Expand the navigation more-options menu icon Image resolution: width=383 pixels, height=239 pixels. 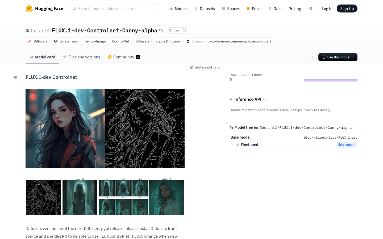click(x=310, y=8)
